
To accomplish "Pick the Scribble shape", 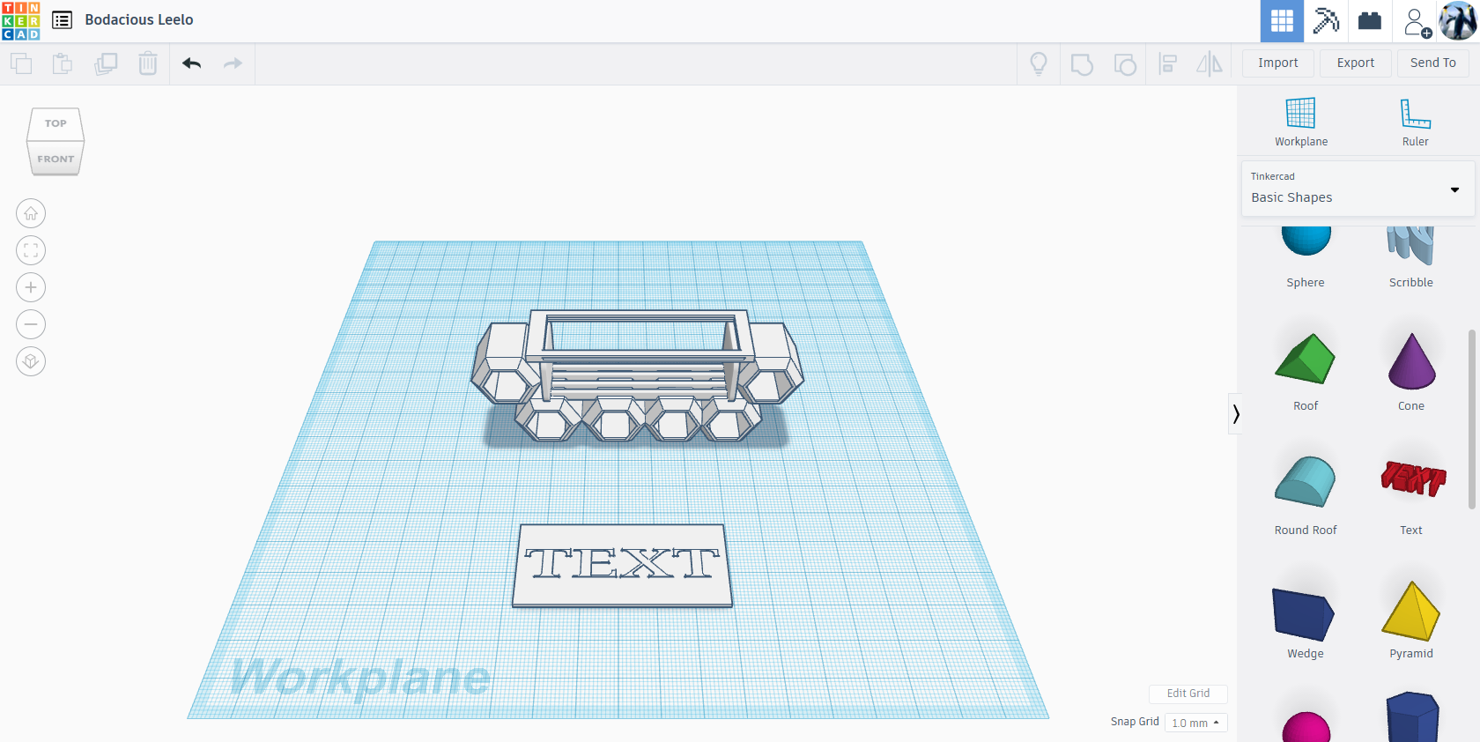I will pos(1411,256).
